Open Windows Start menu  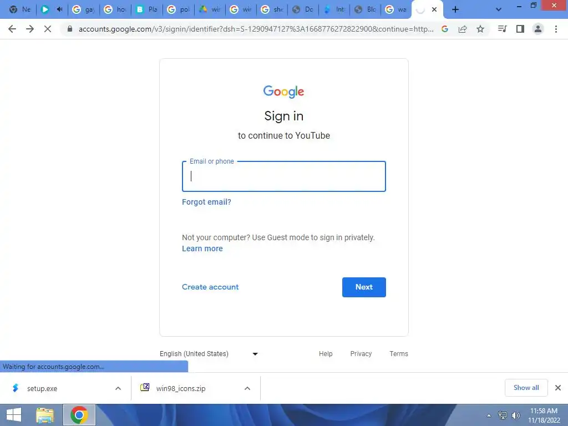pos(14,415)
